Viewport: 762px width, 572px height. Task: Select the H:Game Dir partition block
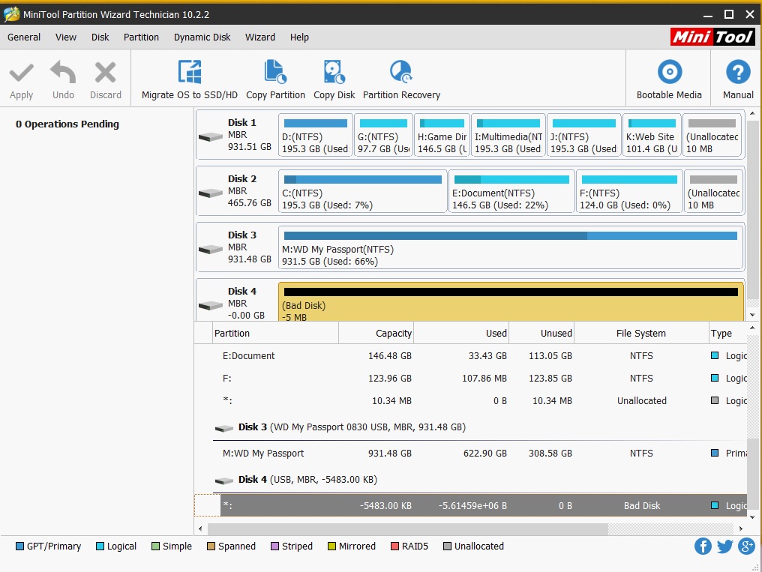pyautogui.click(x=442, y=135)
